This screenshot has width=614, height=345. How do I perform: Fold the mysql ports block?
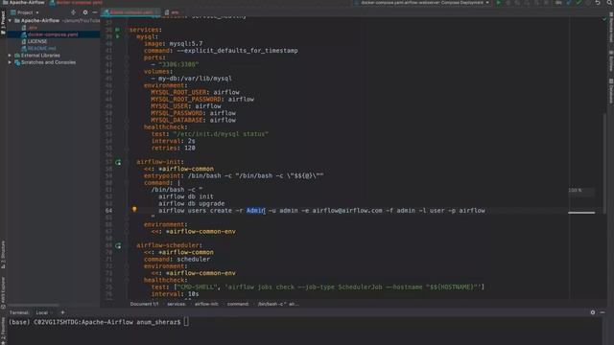coord(127,57)
